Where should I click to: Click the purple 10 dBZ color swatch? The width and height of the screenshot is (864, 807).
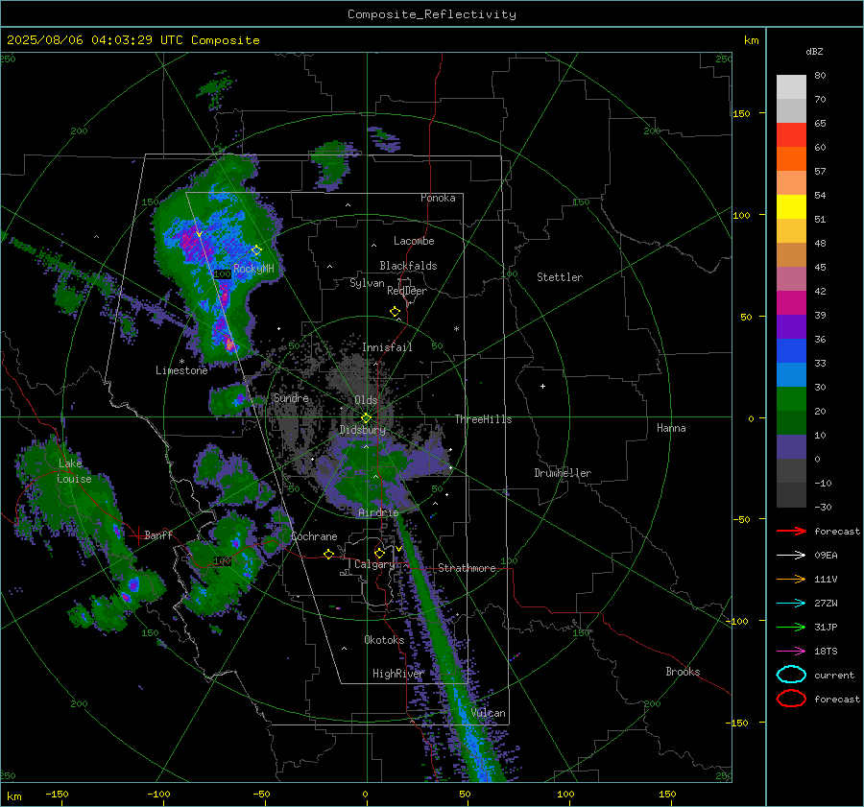point(791,447)
